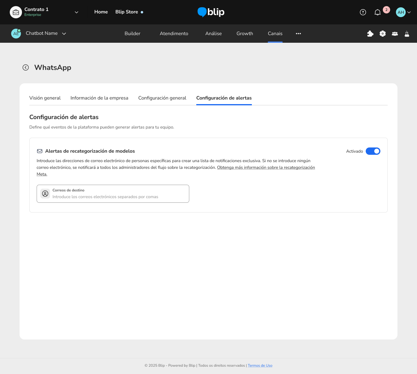Viewport: 417px width, 374px height.
Task: Click the Blip logo
Action: (x=211, y=12)
